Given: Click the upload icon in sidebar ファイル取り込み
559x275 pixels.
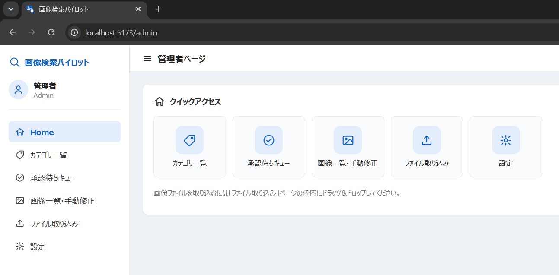Looking at the screenshot, I should point(20,223).
